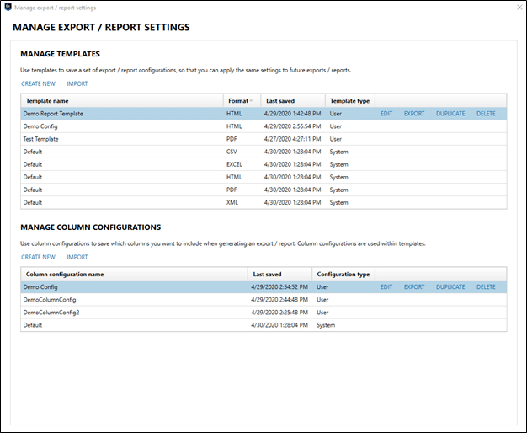Viewport: 527px width, 433px height.
Task: Click the 4/29/2020 2:55:54 PM timestamp
Action: [292, 126]
